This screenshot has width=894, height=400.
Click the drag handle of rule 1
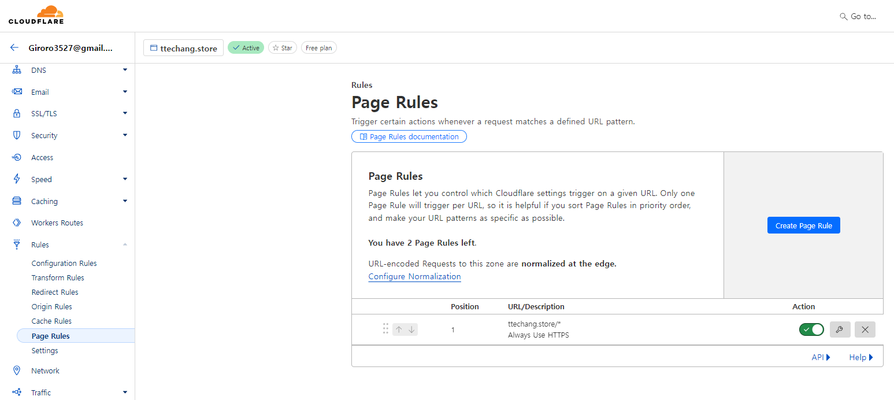point(385,329)
